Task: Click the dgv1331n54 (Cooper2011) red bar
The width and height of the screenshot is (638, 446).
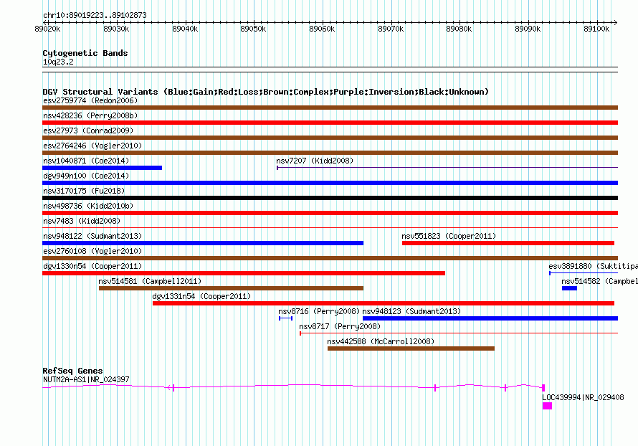Action: [x=384, y=303]
